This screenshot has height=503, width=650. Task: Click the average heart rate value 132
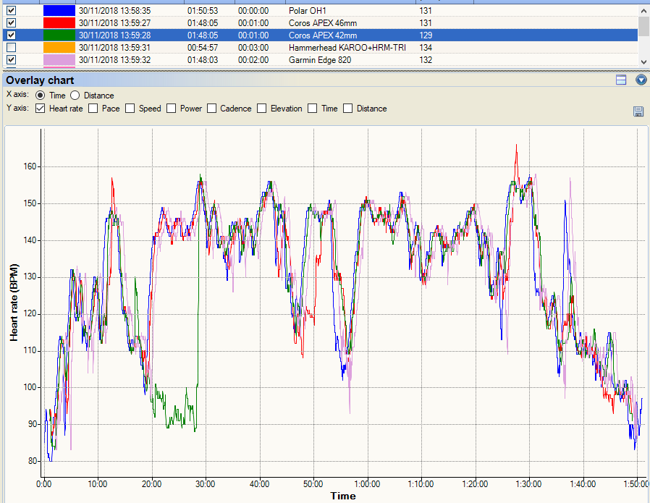tap(426, 59)
